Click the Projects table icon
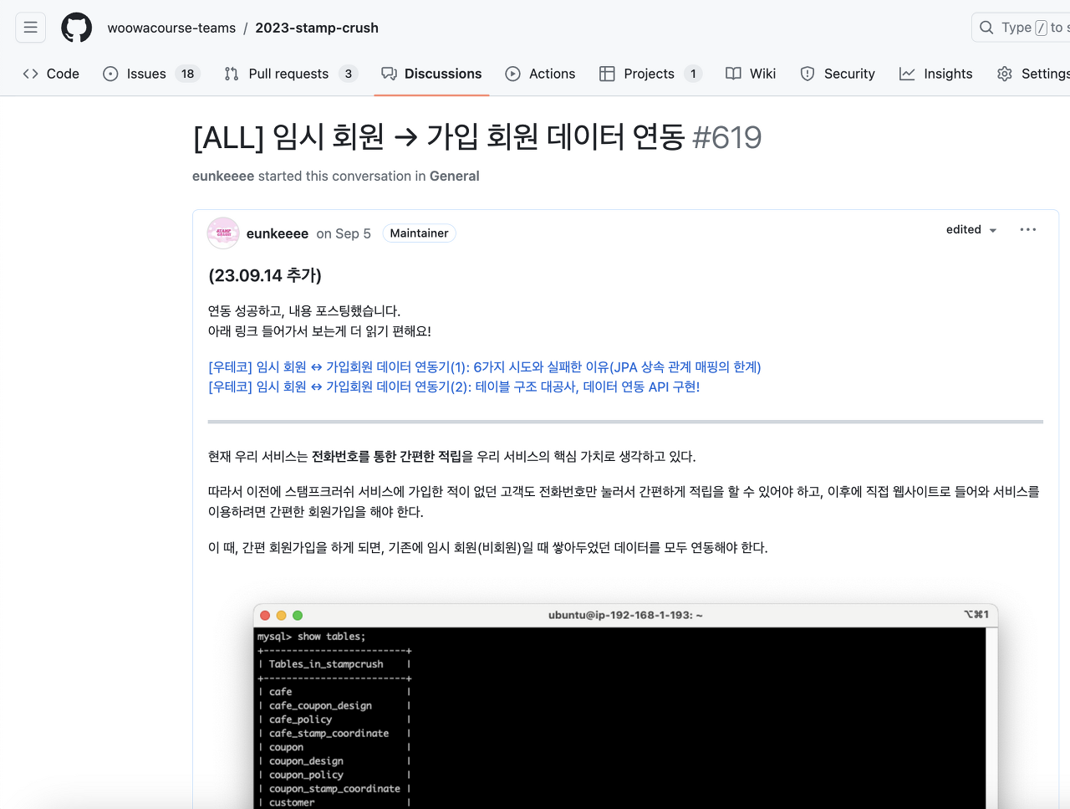Image resolution: width=1070 pixels, height=809 pixels. (608, 74)
